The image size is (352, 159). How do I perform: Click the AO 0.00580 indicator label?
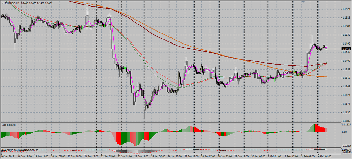click(10, 124)
